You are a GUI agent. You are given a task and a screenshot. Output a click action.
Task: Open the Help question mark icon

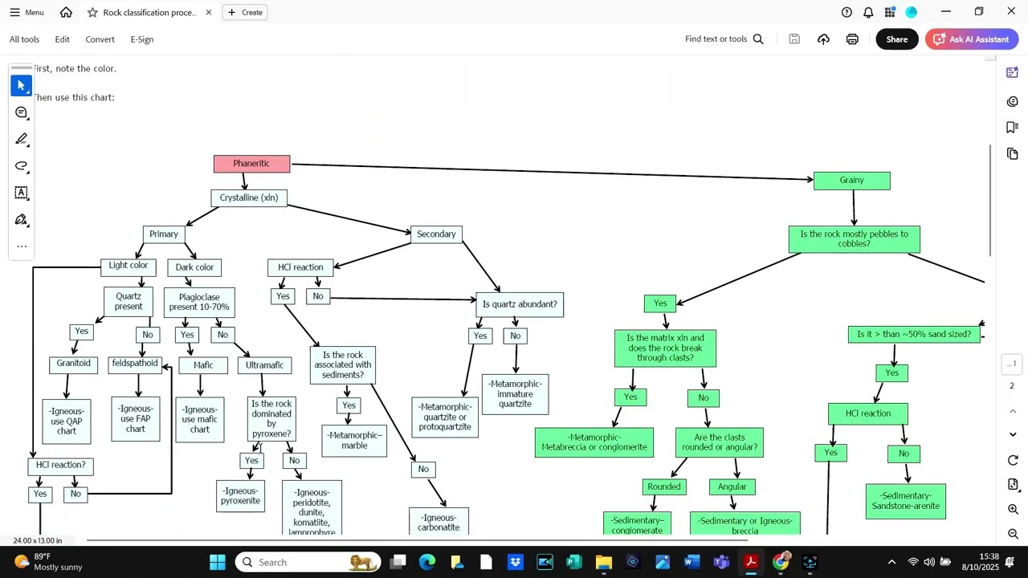click(x=846, y=12)
